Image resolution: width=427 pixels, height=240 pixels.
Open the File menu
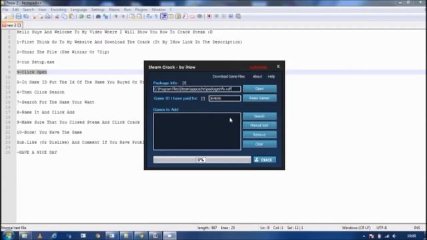[x=5, y=9]
